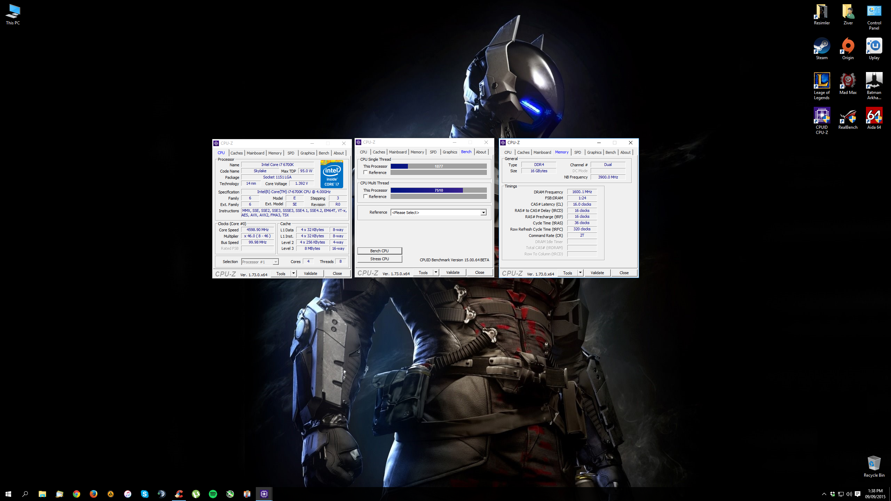Open the Batman Arkham desktop shortcut
Image resolution: width=891 pixels, height=501 pixels.
click(x=874, y=86)
